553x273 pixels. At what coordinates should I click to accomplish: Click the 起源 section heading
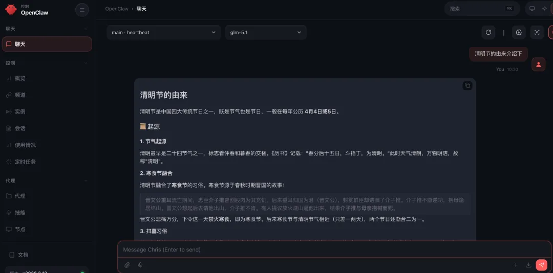150,126
